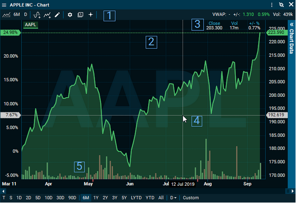This screenshot has width=296, height=203.
Task: Click the Vol: 439k readout
Action: click(x=283, y=15)
